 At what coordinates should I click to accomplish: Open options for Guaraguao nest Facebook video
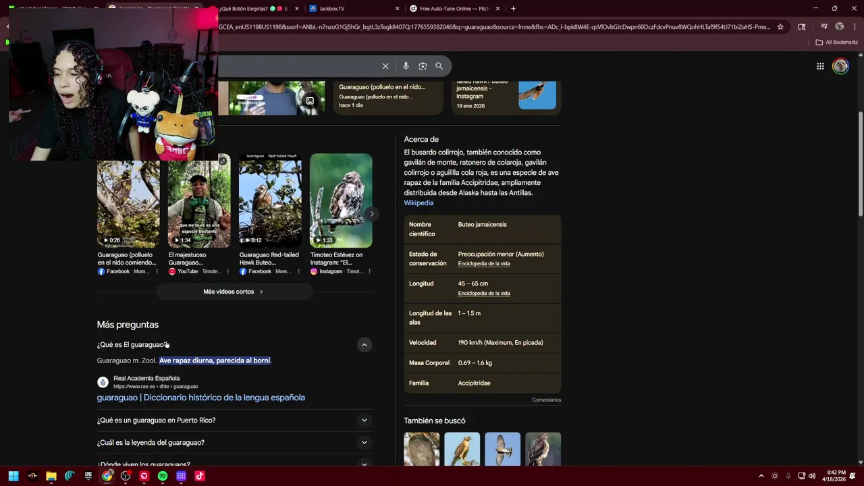click(x=157, y=271)
